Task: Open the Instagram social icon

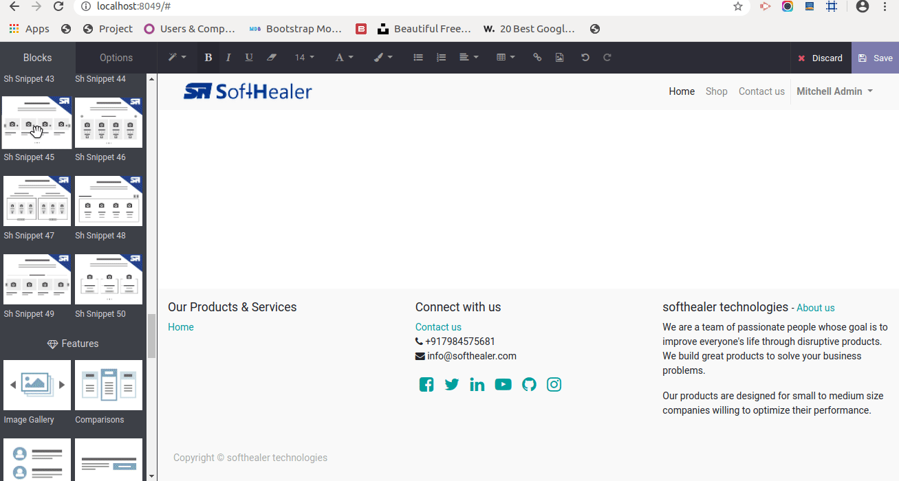Action: (554, 385)
